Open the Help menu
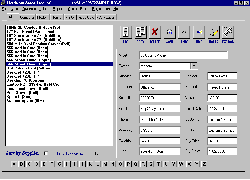Screen dimensions: 250x180 pyautogui.click(x=117, y=9)
